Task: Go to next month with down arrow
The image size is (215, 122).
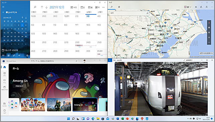Action: [x=46, y=7]
